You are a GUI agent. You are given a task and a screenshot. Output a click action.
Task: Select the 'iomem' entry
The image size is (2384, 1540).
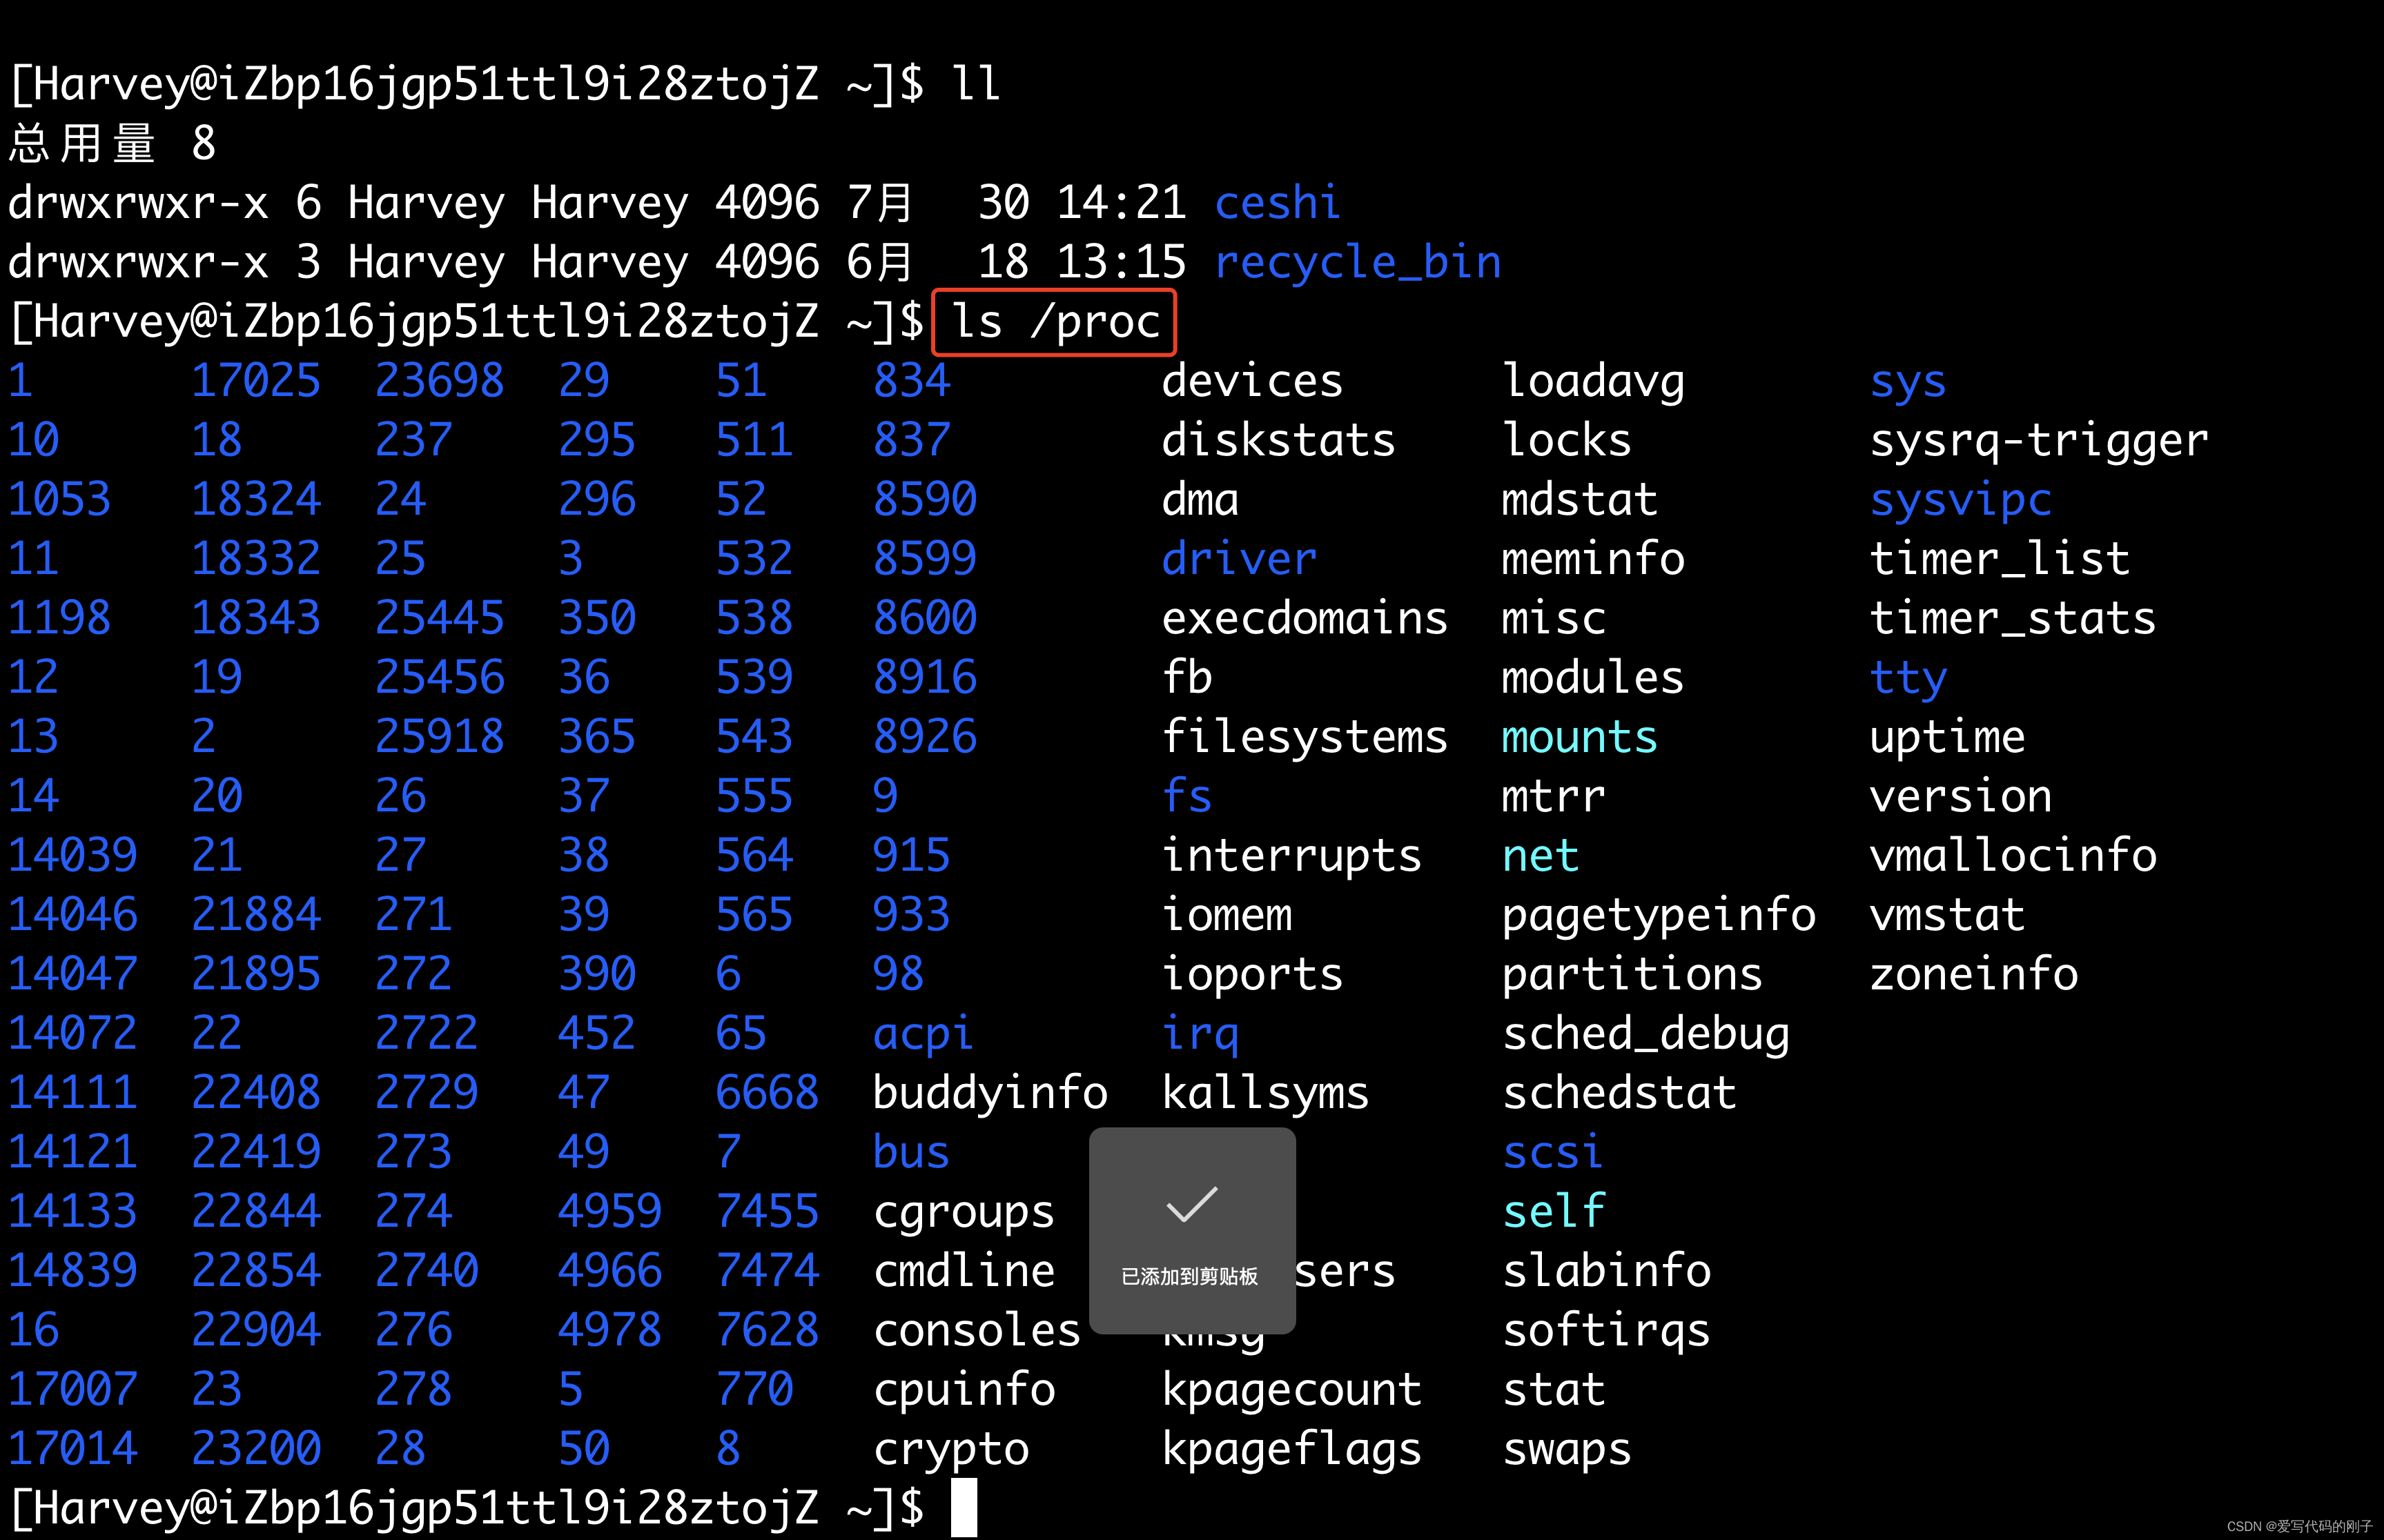[1226, 915]
